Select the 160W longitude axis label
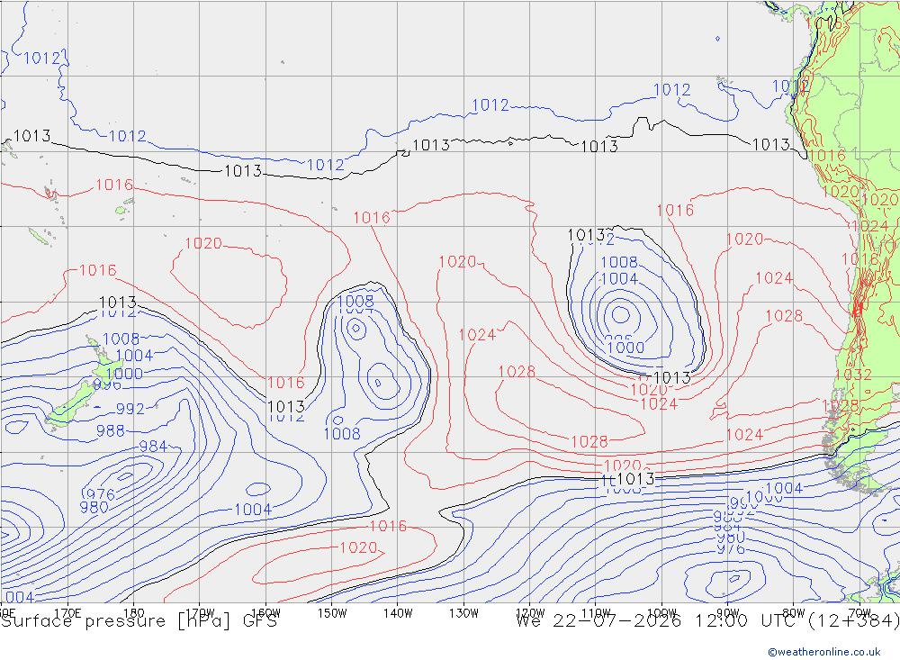Image resolution: width=900 pixels, height=660 pixels. tap(265, 613)
